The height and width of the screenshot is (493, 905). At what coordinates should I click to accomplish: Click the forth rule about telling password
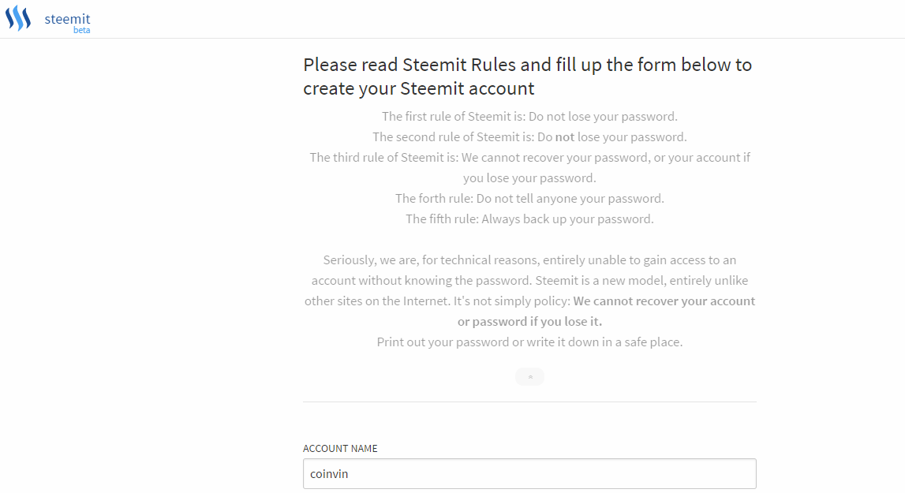[x=529, y=198]
